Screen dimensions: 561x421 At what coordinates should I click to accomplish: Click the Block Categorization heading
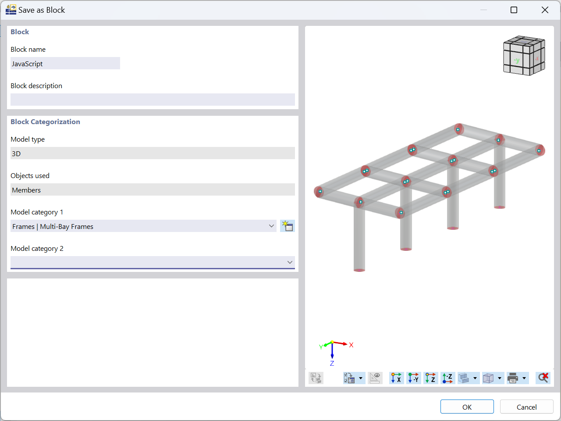tap(45, 122)
